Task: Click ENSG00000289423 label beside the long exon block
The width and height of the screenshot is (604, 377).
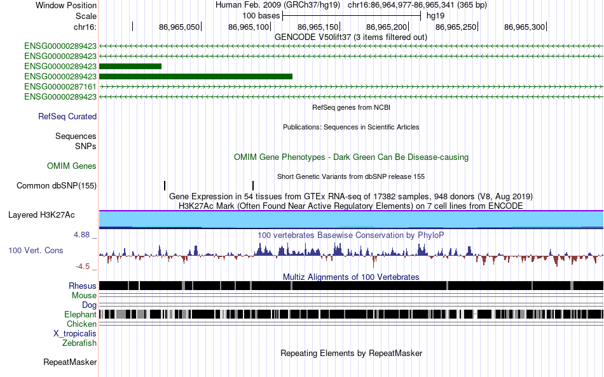Action: (60, 77)
